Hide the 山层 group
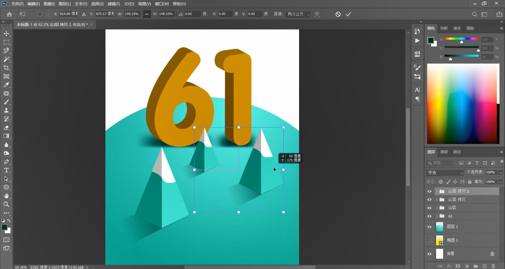This screenshot has width=505, height=269. (430, 208)
